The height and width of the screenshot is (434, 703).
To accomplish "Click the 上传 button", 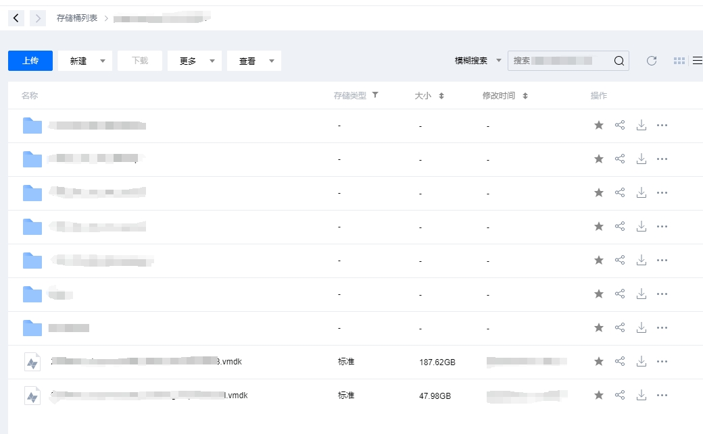I will tap(30, 60).
